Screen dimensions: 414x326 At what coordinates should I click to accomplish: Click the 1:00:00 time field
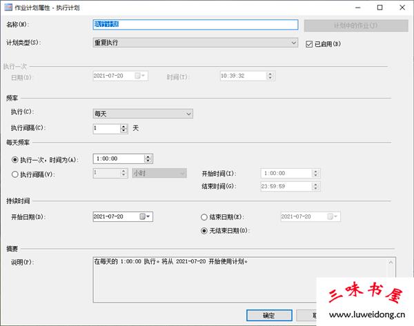119,159
